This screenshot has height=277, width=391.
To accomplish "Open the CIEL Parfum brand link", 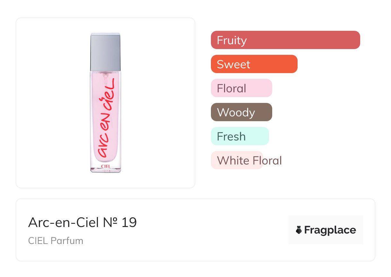I will click(56, 241).
